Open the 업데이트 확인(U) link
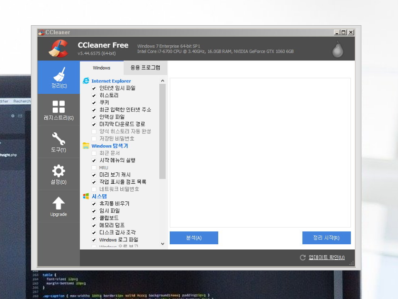This screenshot has width=398, height=299. pyautogui.click(x=326, y=257)
